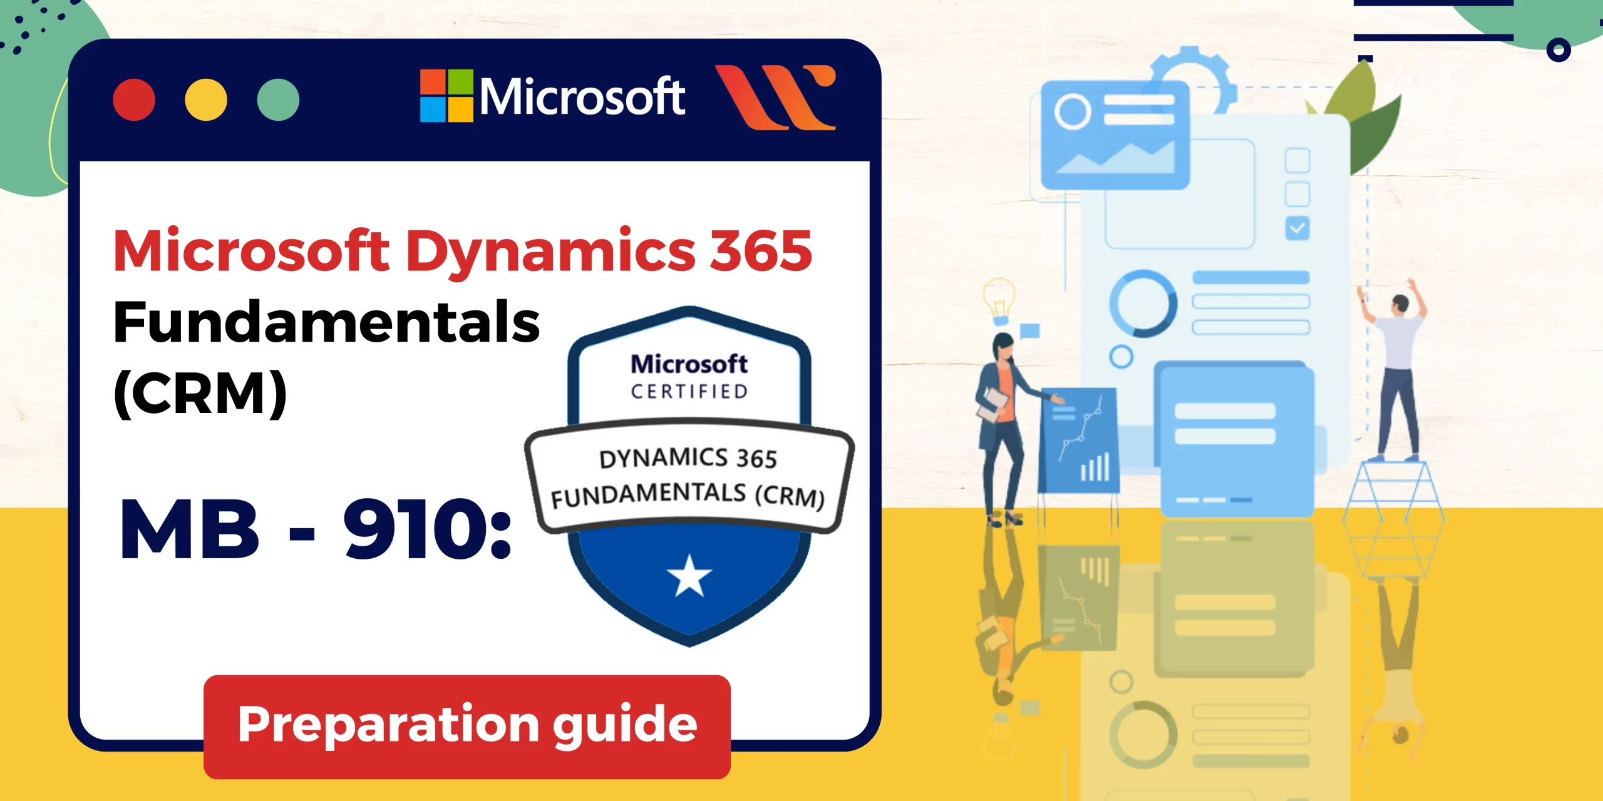Click the 'Fundamentals' heading text
1603x801 pixels.
326,322
